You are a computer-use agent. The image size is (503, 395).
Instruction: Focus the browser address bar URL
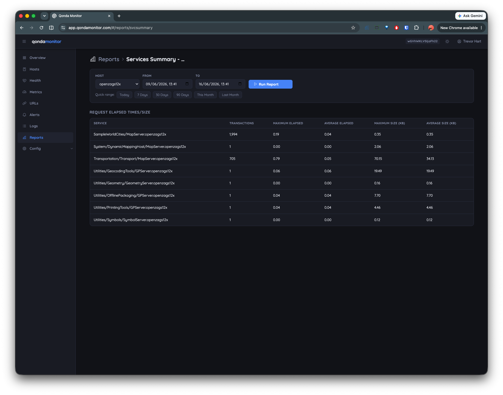coord(111,28)
